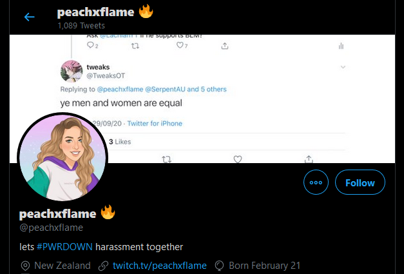Screen dimensions: 404x274
Task: Click the New Zealand location pin icon
Action: [25, 266]
